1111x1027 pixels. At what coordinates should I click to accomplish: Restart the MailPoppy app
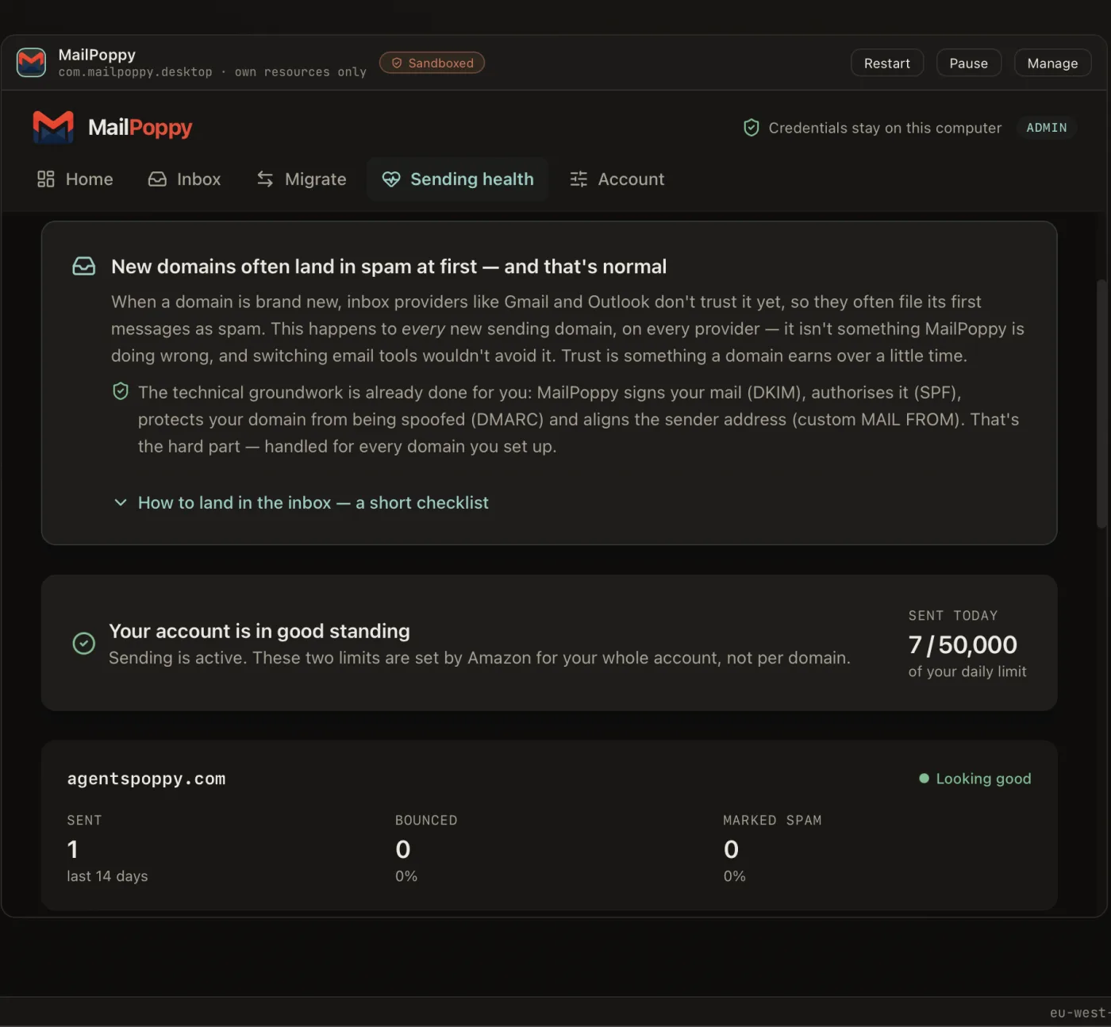pyautogui.click(x=887, y=63)
